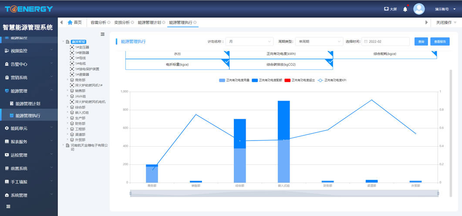The image size is (462, 216).
Task: Open the 大屏 big-screen view
Action: (x=390, y=9)
